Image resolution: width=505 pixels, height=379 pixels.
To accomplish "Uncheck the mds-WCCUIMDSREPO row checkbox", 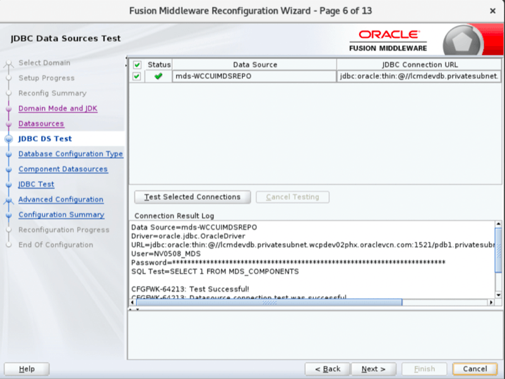I will [x=137, y=76].
